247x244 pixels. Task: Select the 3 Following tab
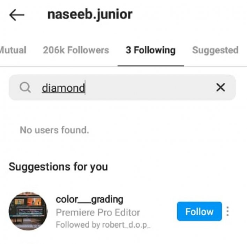click(x=150, y=50)
